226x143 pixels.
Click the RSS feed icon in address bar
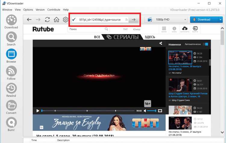pos(126,20)
